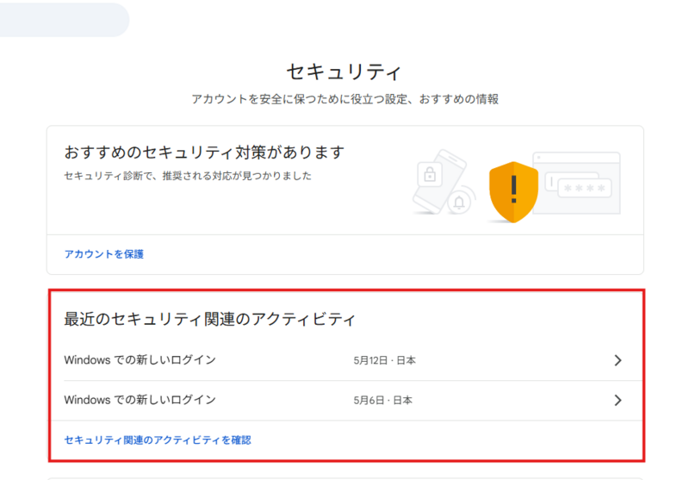Click the orange shield warning icon
The image size is (689, 480).
tap(513, 192)
